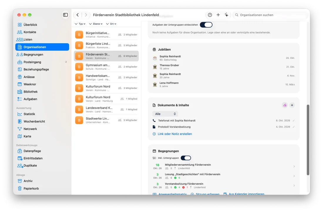Viewport: 323px width, 212px height.
Task: Click the birthday cake icon for Sophia Reinhardt
Action: click(x=155, y=58)
